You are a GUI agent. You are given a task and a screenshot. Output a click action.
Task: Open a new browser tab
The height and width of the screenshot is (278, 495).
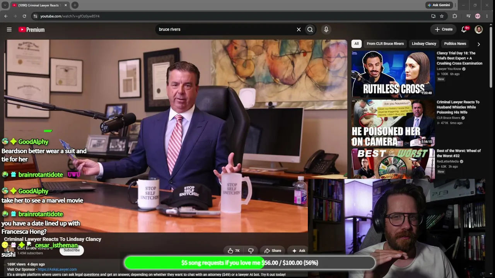coord(75,5)
